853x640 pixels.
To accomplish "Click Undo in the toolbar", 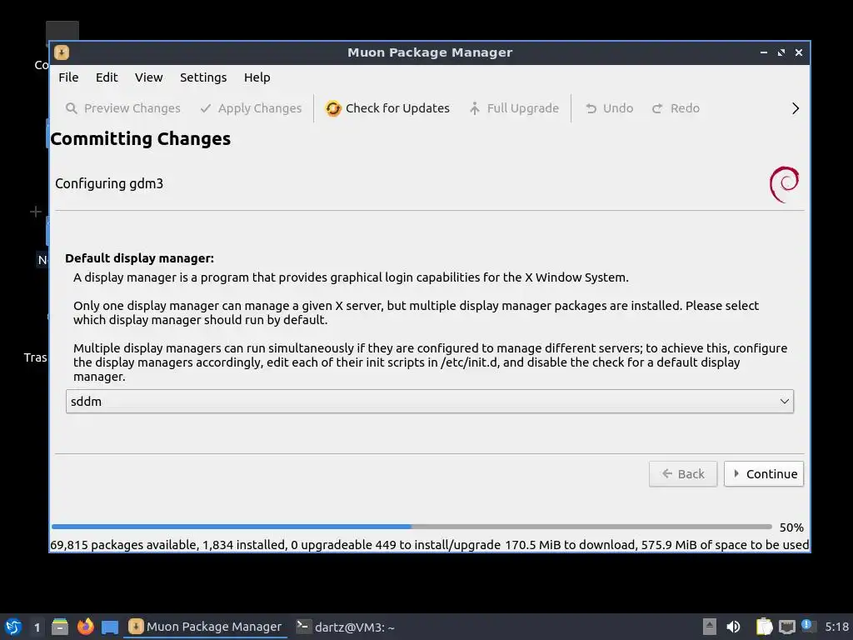I will 609,108.
